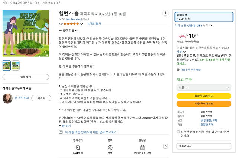Select the first book cover thumbnail
Screen dimensions: 238x160
7,66
